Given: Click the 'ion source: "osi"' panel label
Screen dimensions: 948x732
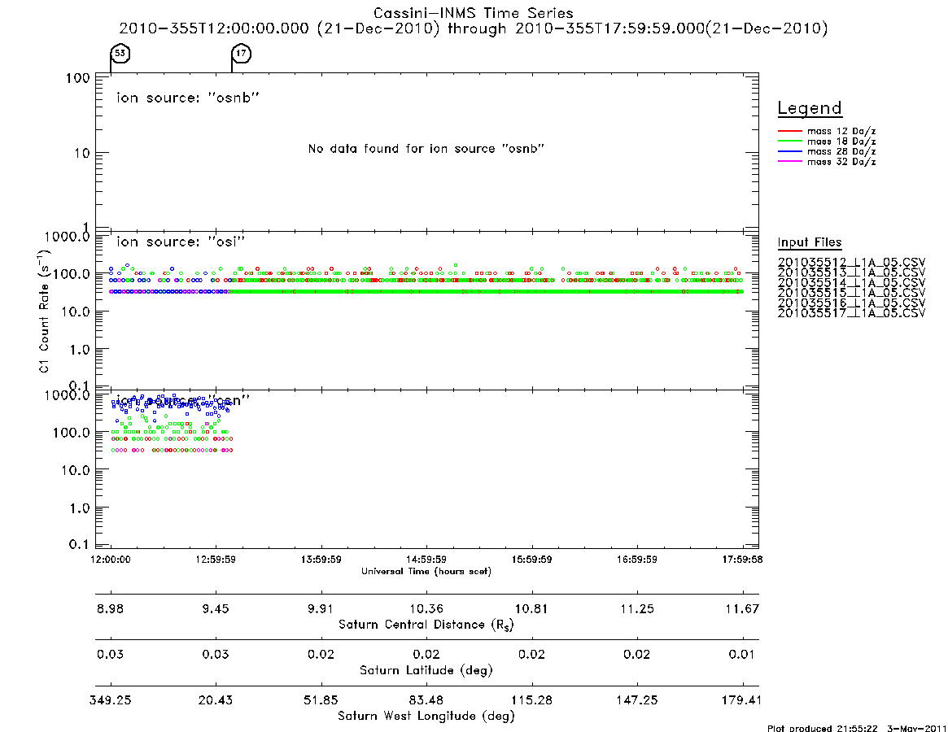Looking at the screenshot, I should point(181,242).
